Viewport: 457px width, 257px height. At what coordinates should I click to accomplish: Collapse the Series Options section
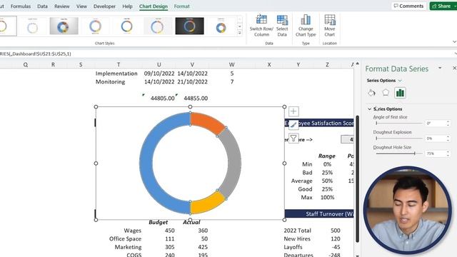click(370, 109)
